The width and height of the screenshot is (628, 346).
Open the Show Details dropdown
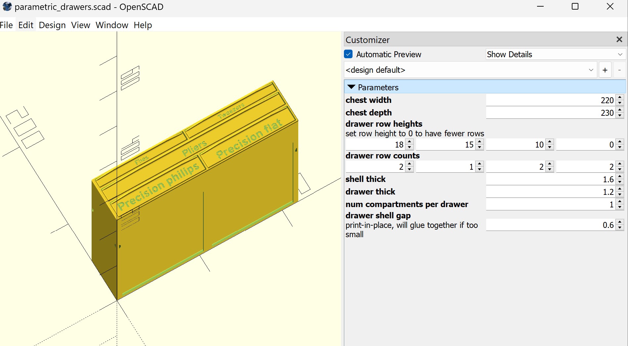click(x=555, y=54)
